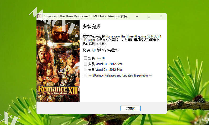Minimize the ElAmigos installer window
Screen dimensions: 209x125
tap(137, 16)
